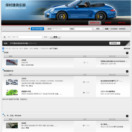Focus the username/Email input field
132x132 pixels.
click(60, 29)
